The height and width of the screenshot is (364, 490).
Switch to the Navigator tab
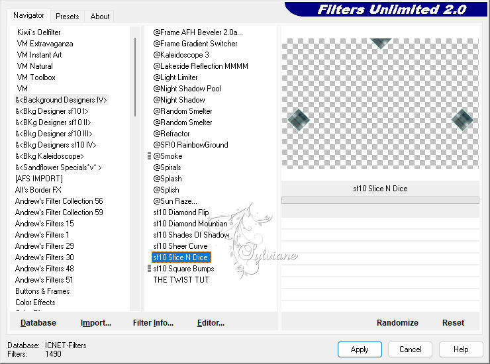pos(28,15)
